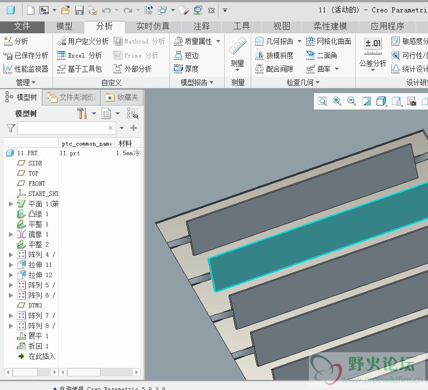The height and width of the screenshot is (390, 428).
Task: Expand 镜像 1 feature node
Action: pyautogui.click(x=11, y=234)
